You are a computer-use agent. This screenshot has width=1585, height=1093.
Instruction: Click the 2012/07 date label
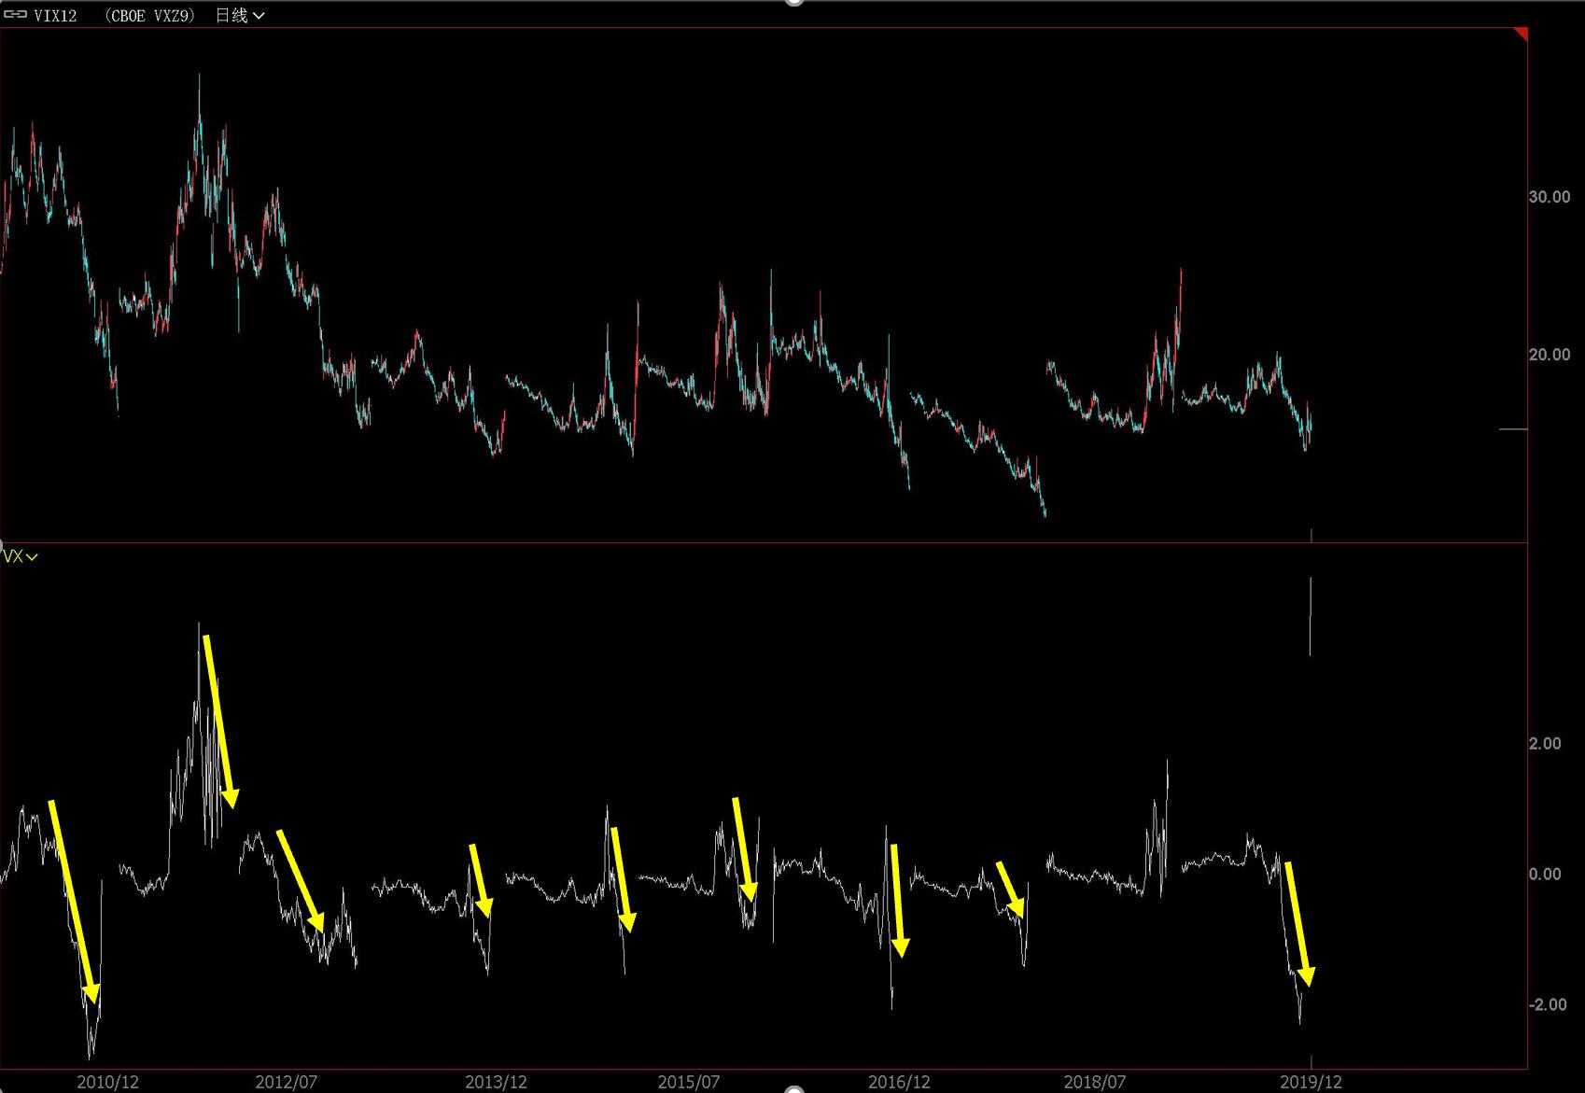[286, 1082]
